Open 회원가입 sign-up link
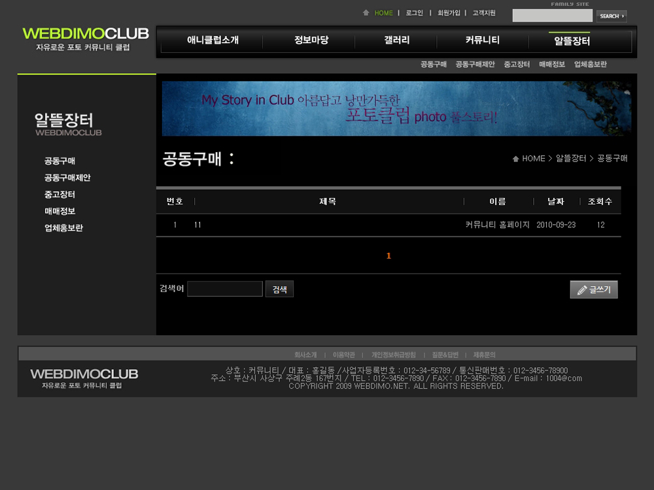The height and width of the screenshot is (490, 654). (449, 13)
